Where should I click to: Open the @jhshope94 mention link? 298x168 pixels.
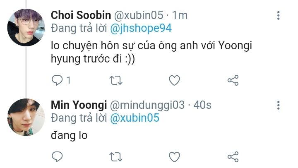point(140,29)
